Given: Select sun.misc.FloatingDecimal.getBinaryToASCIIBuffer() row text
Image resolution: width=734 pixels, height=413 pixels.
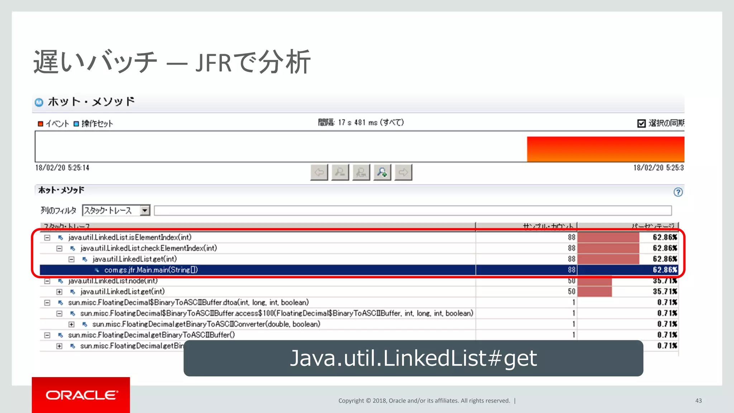Looking at the screenshot, I should pos(152,335).
